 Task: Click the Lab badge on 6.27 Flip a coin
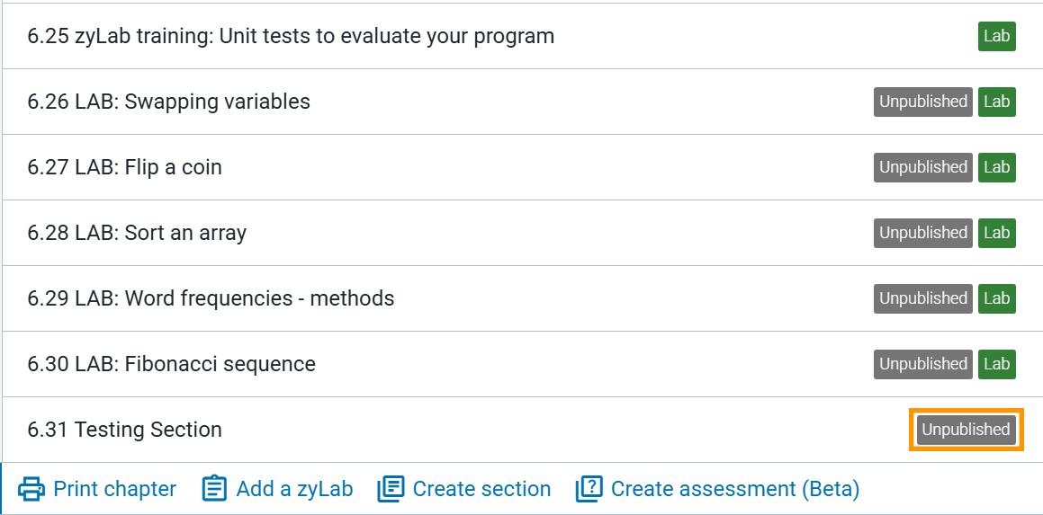coord(996,167)
